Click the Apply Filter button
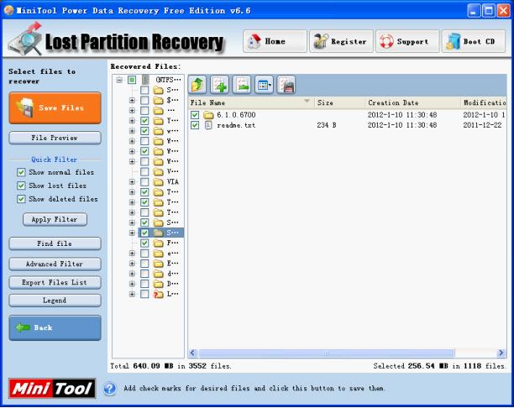The height and width of the screenshot is (408, 514). pyautogui.click(x=55, y=219)
